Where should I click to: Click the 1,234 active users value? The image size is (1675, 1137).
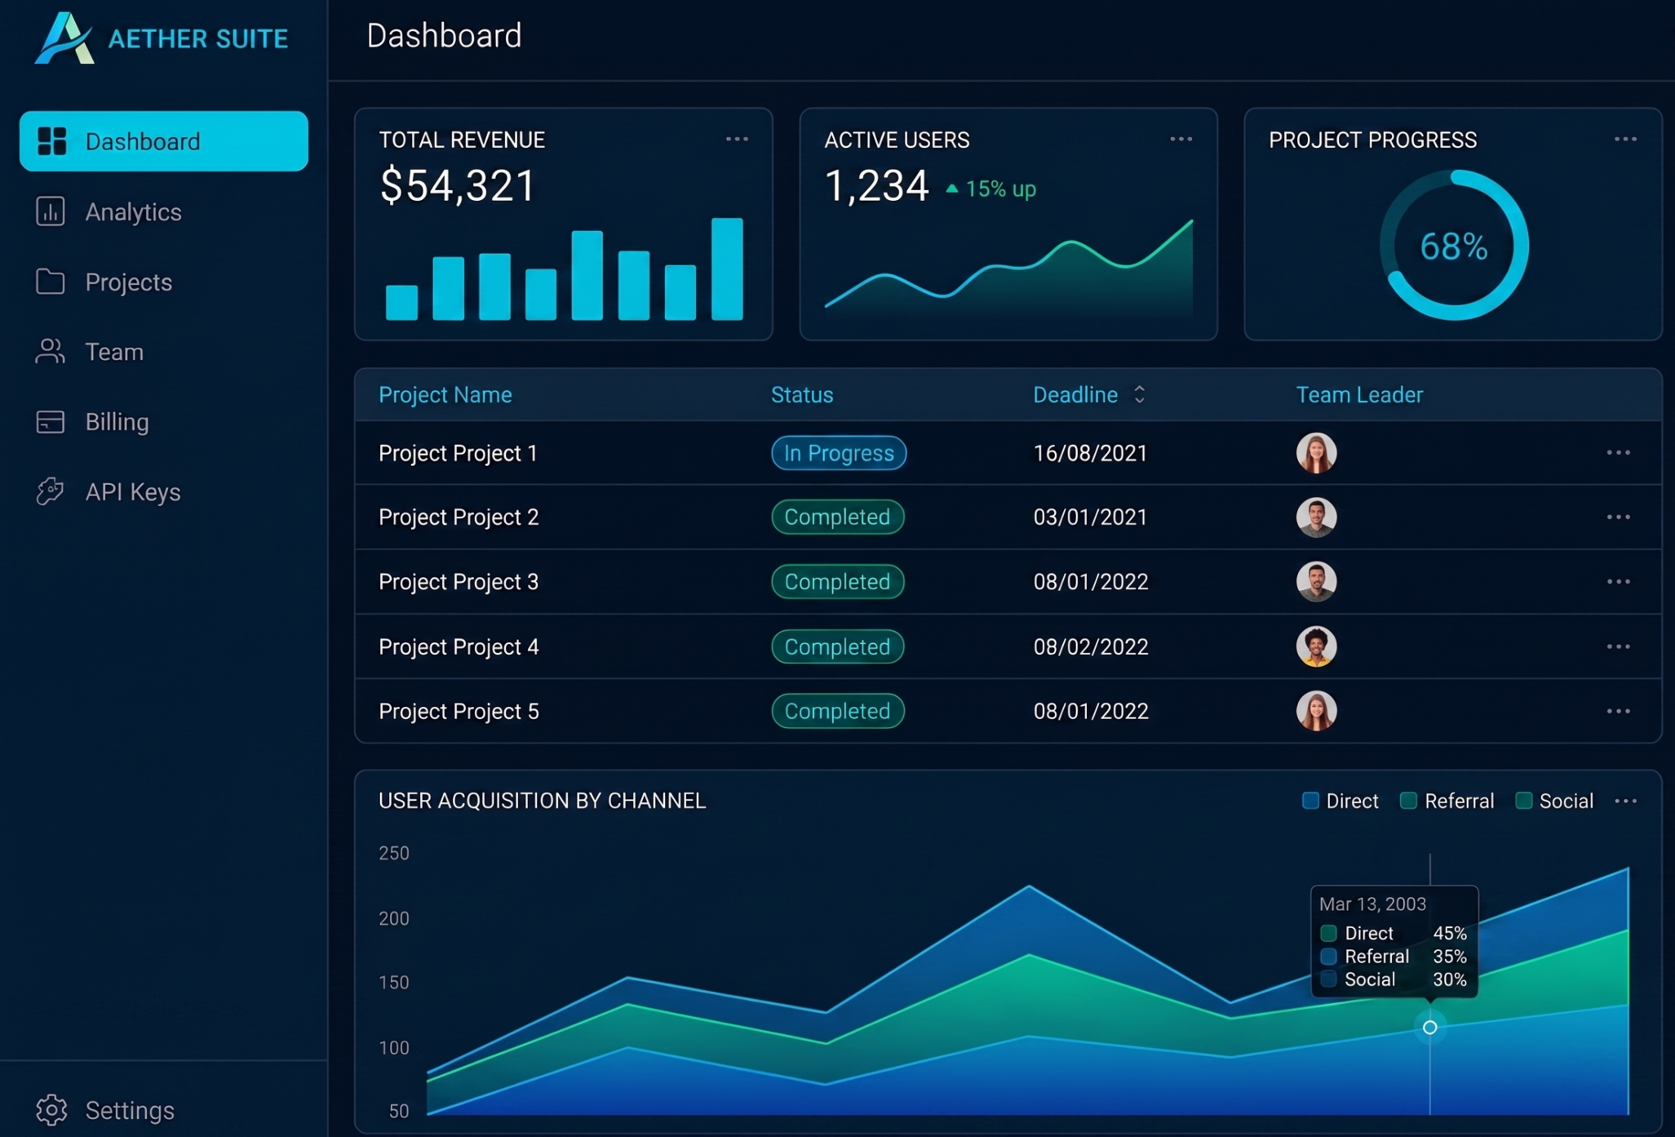pyautogui.click(x=876, y=186)
